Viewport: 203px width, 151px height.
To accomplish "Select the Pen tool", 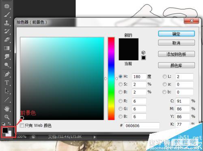I will click(7, 74).
